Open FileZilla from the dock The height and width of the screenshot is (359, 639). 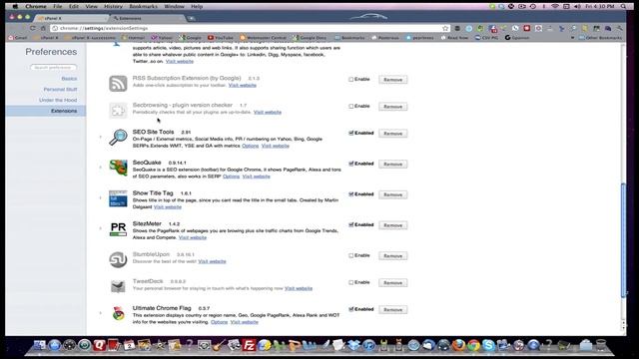[x=249, y=345]
